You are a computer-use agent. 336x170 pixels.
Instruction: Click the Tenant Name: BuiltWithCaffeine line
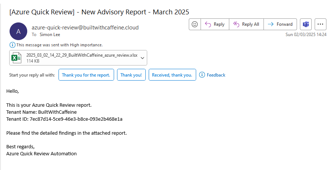(41, 112)
